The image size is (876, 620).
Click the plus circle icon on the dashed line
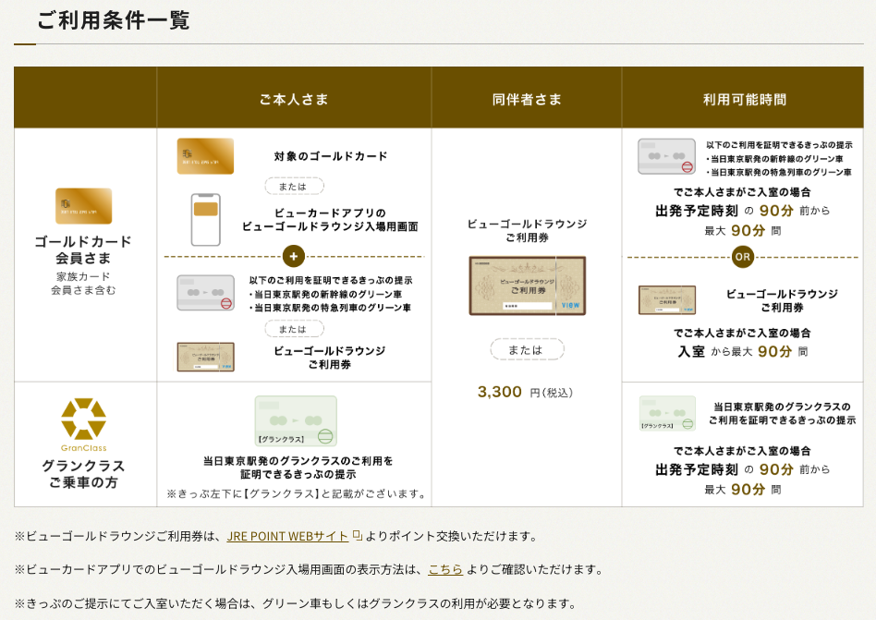pos(294,256)
